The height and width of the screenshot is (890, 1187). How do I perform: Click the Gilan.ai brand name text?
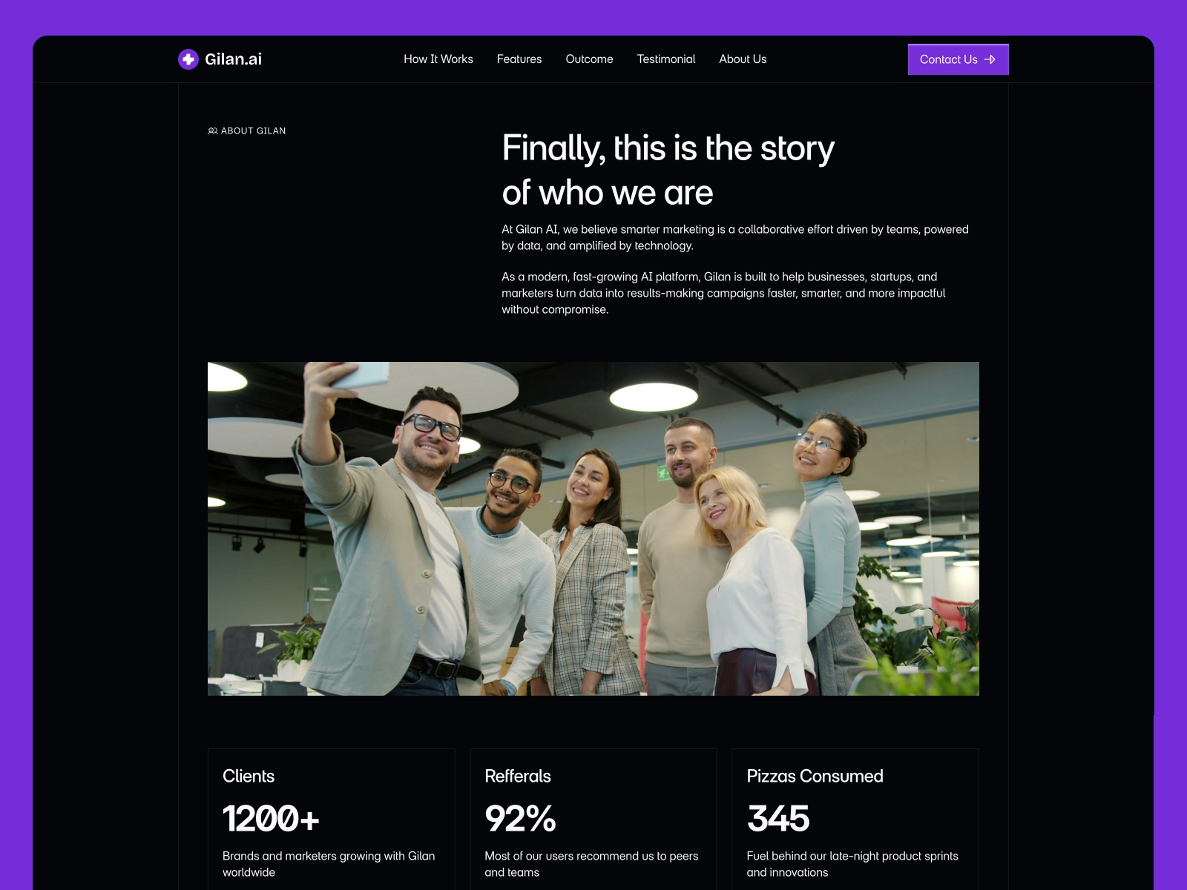(x=234, y=59)
